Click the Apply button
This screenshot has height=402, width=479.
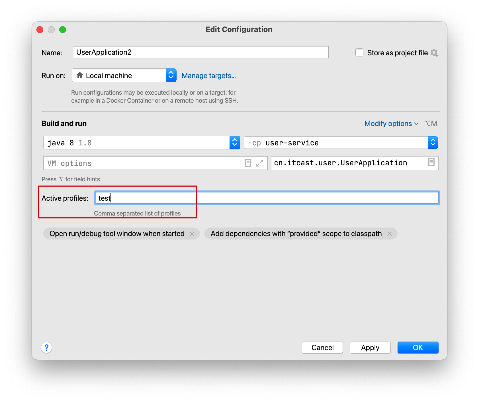[x=370, y=348]
